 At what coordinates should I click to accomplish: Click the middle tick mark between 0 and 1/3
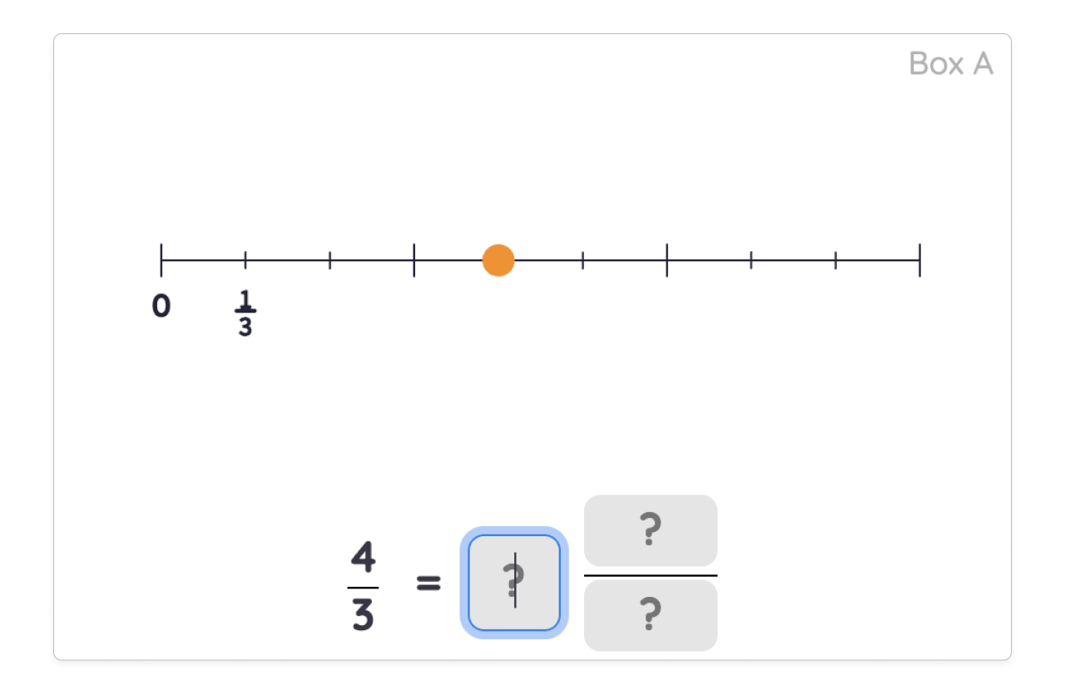[x=204, y=259]
